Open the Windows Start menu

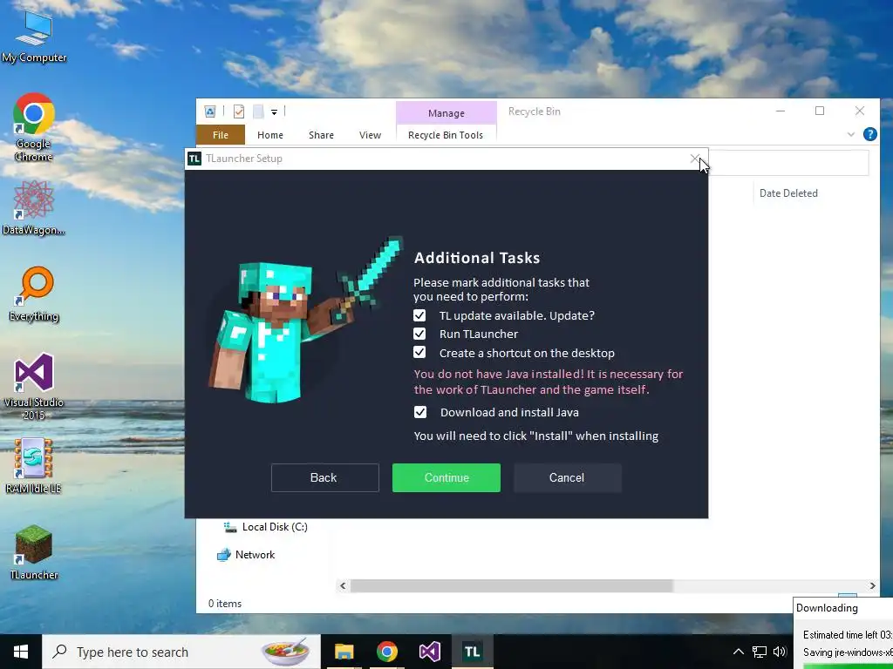(21, 652)
